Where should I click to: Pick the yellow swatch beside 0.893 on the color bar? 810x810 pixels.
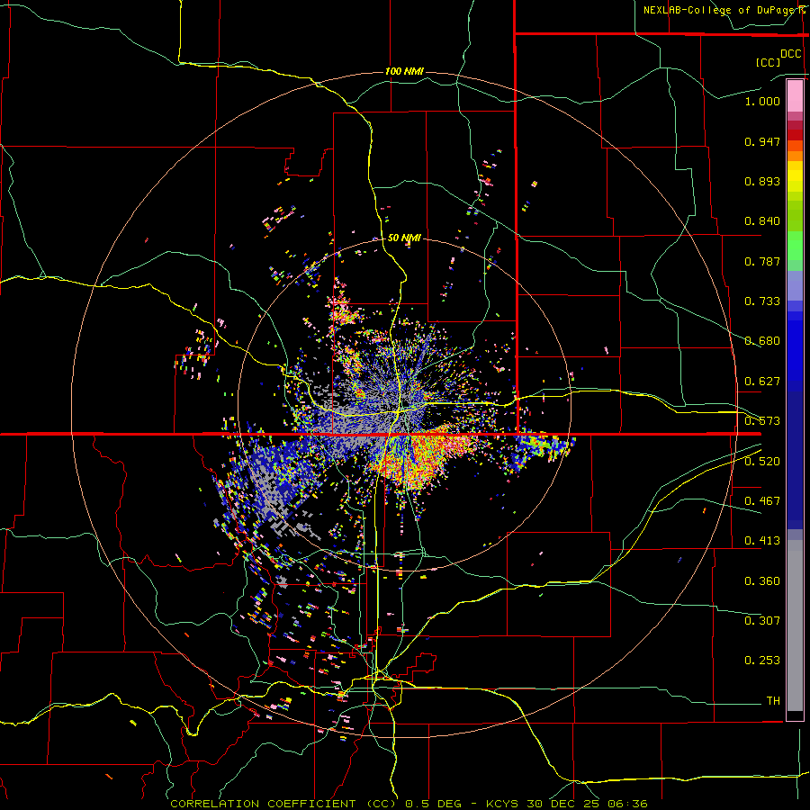tap(795, 180)
